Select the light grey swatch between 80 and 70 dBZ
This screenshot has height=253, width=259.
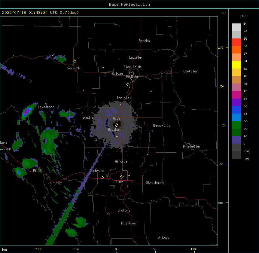coord(236,27)
